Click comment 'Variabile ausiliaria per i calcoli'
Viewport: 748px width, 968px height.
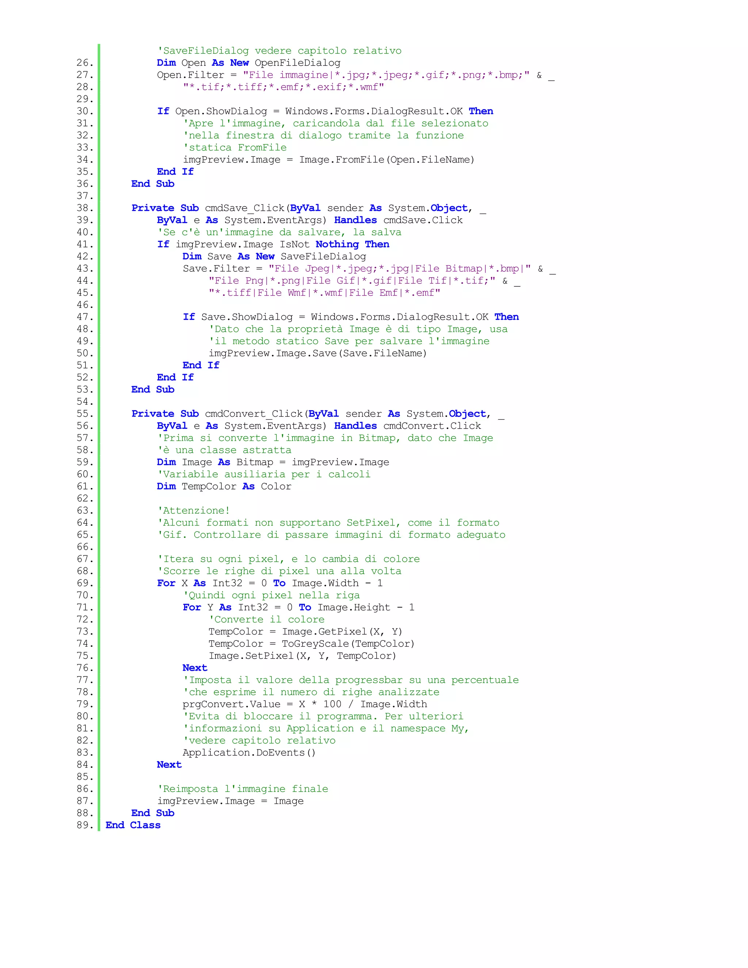(x=264, y=474)
